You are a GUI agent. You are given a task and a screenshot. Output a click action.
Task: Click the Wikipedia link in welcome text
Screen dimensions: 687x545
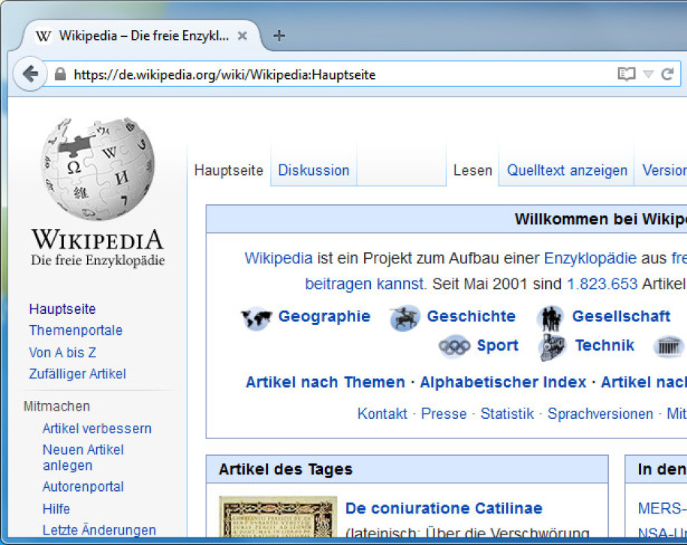(x=279, y=258)
